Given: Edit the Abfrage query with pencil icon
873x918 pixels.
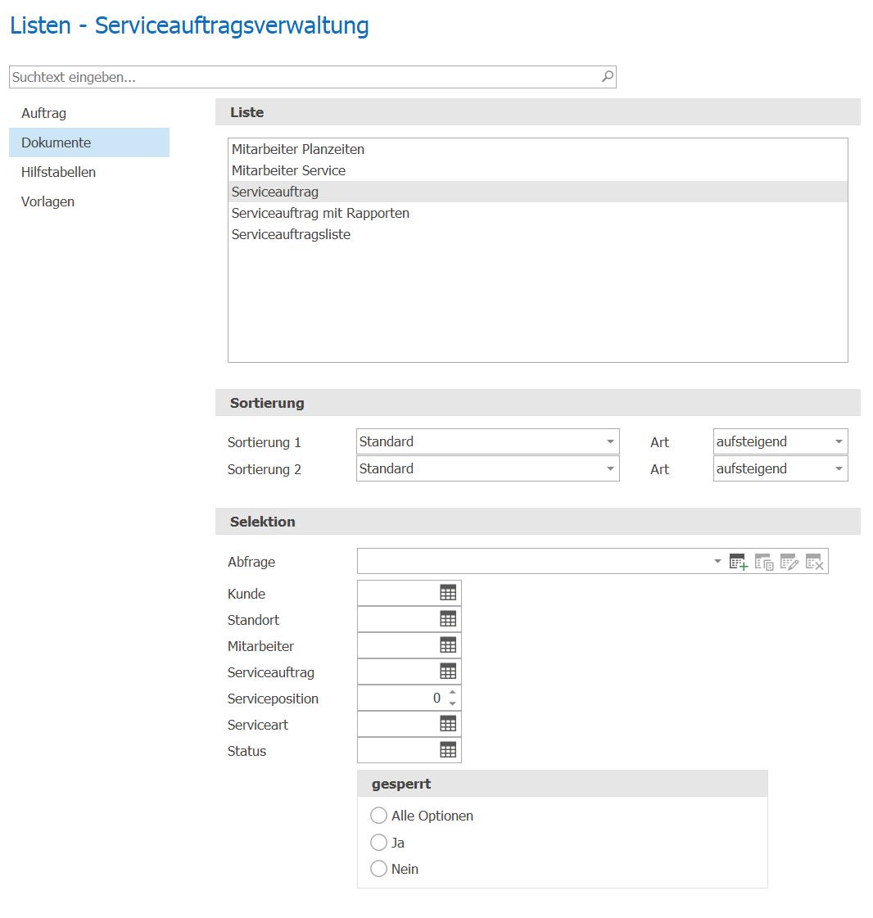Looking at the screenshot, I should tap(789, 562).
